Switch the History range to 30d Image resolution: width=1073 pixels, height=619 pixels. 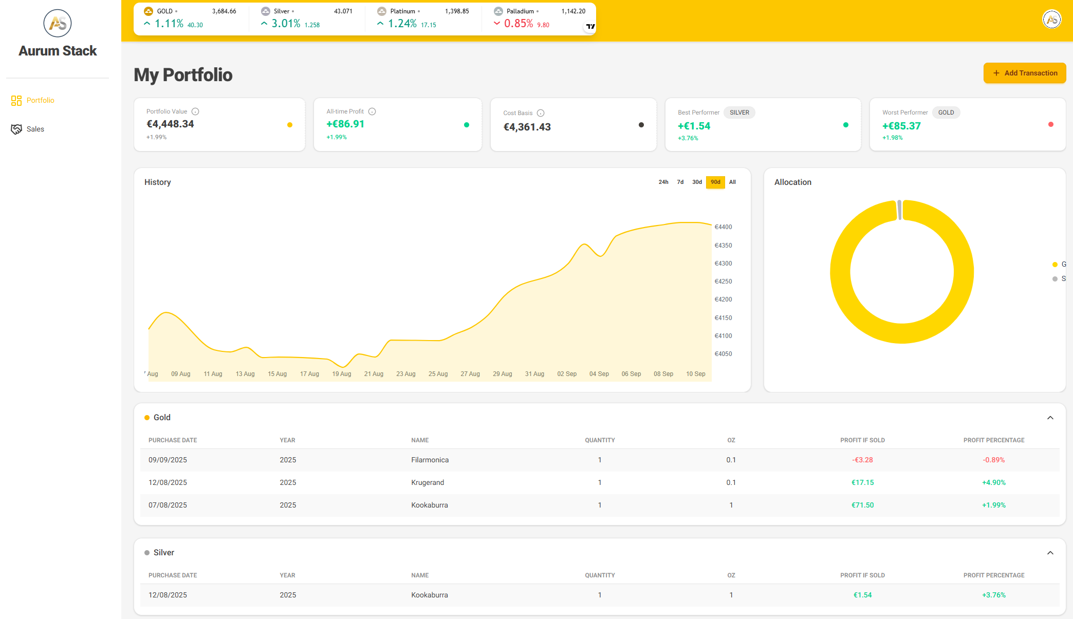pyautogui.click(x=697, y=182)
